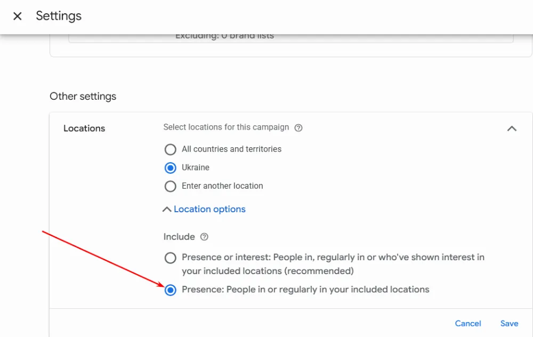Click the Location options link
This screenshot has height=337, width=533.
(209, 209)
